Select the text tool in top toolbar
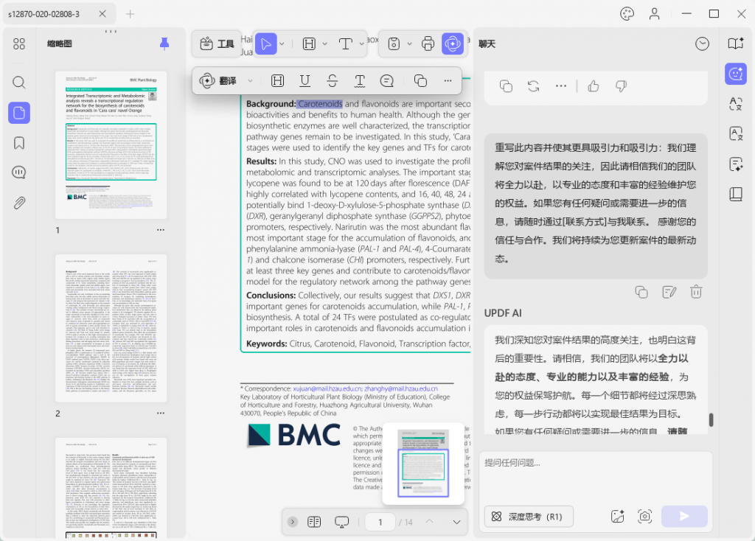 [x=345, y=43]
